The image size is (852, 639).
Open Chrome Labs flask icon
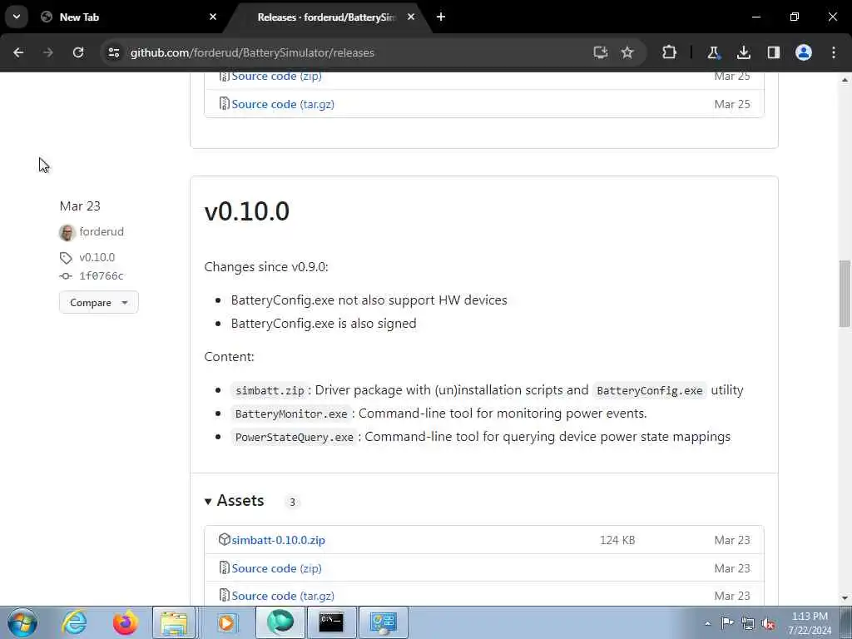713,52
